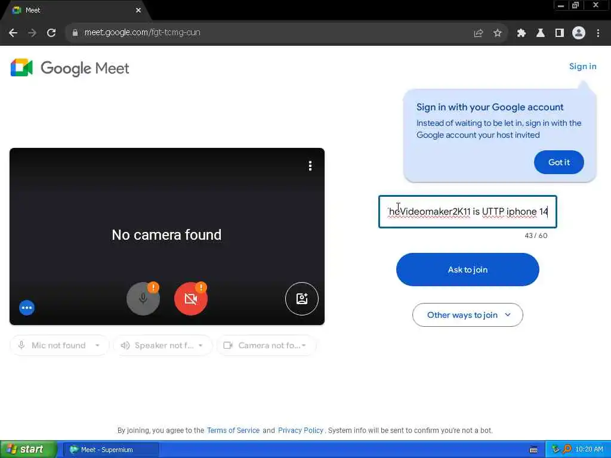Click the browser back arrow
611x458 pixels.
click(x=13, y=33)
